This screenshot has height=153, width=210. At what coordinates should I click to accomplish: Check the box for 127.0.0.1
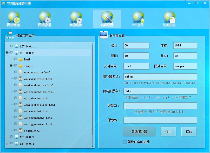(x=11, y=46)
